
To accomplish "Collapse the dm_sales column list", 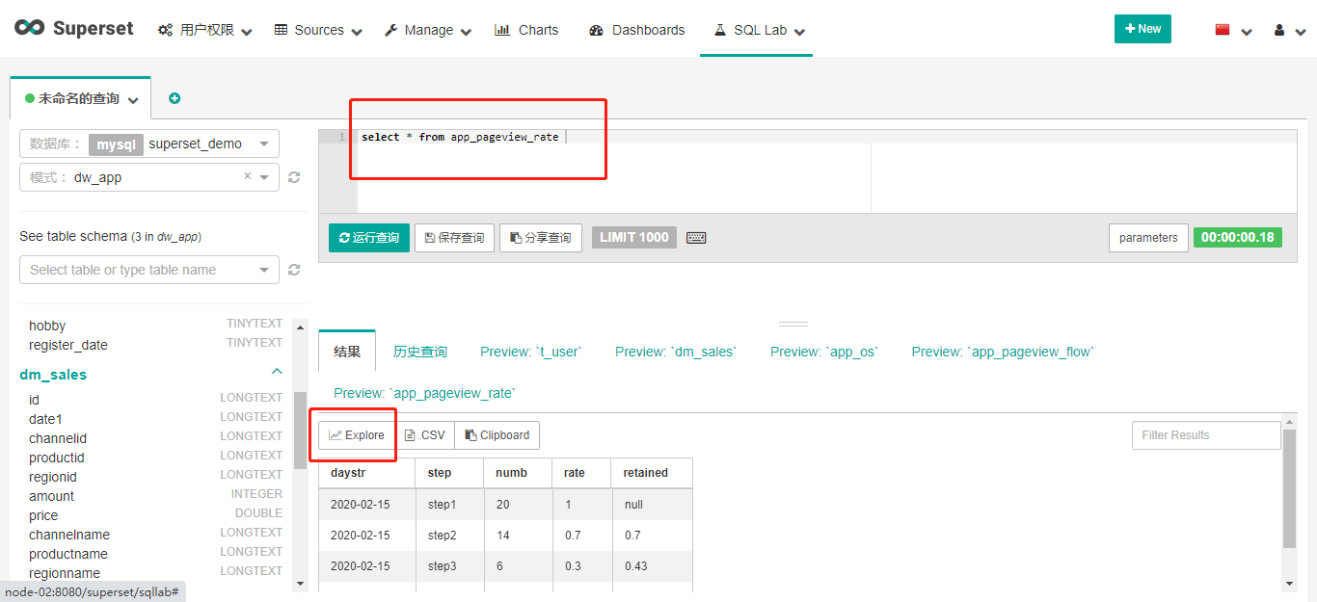I will [277, 370].
